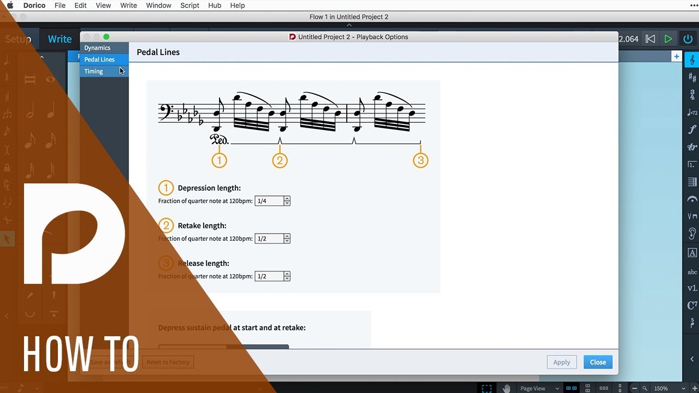Screen dimensions: 699x393
Task: Close the Playback Options dialog
Action: [598, 362]
